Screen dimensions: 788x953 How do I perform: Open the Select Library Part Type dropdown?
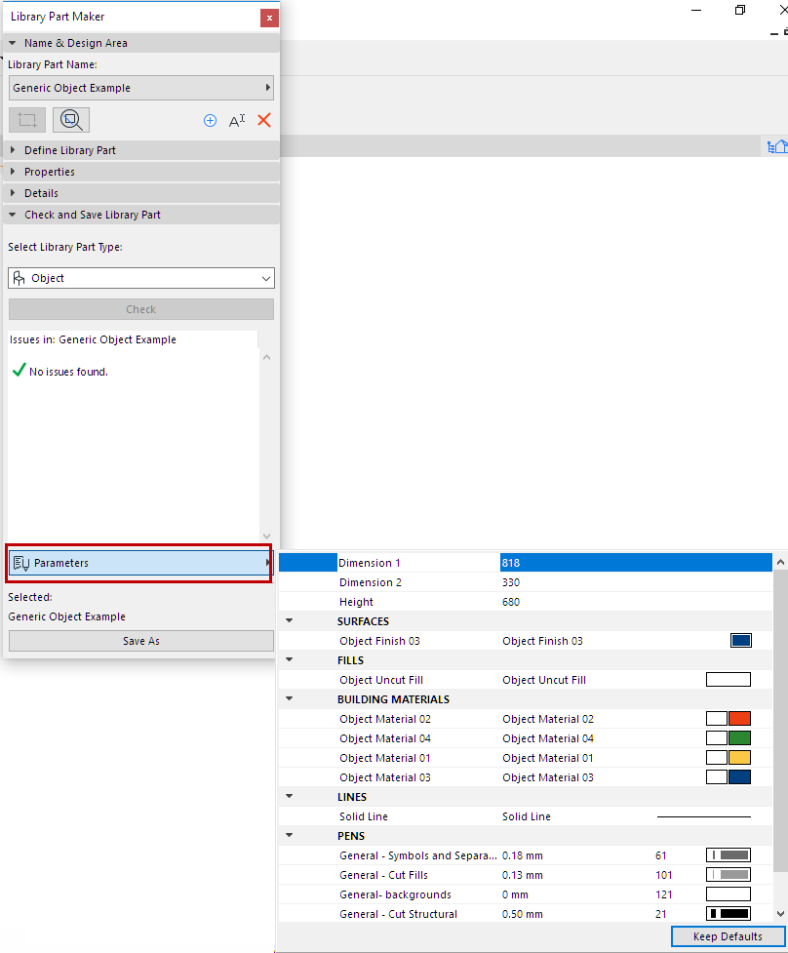tap(264, 278)
